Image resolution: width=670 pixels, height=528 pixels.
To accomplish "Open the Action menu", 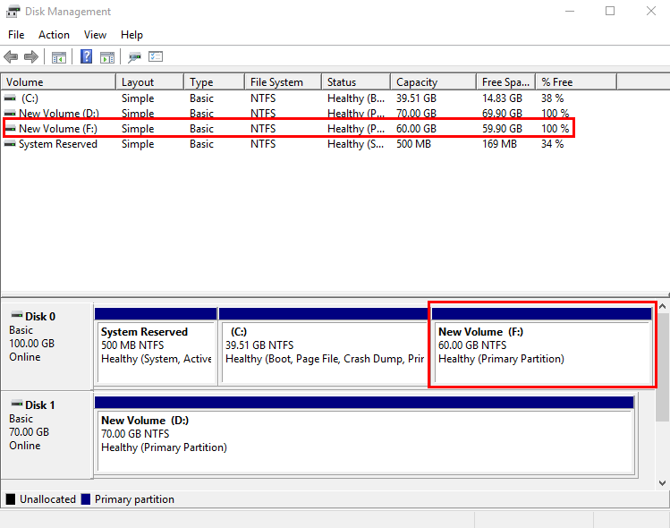I will 54,35.
